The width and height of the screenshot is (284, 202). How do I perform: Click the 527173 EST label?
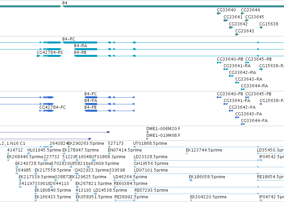[x=115, y=143]
